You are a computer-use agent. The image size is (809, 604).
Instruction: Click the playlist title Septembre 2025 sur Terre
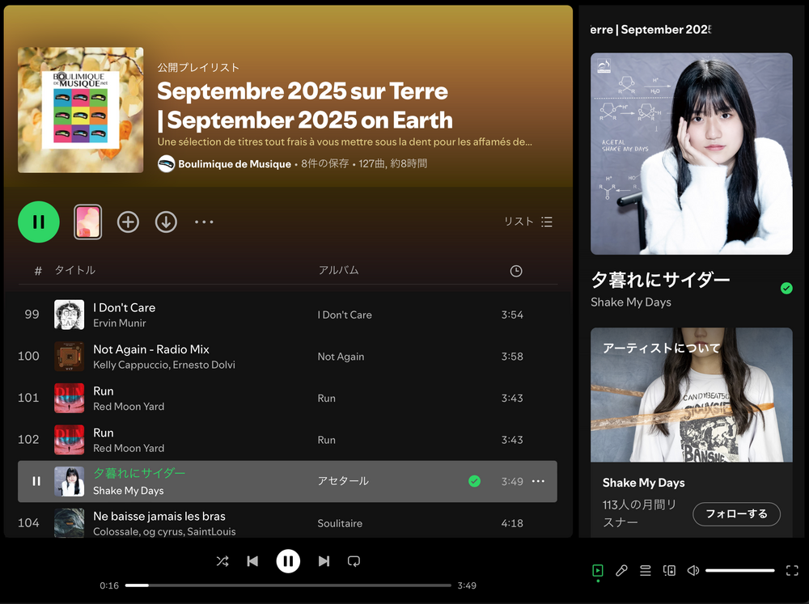[305, 106]
